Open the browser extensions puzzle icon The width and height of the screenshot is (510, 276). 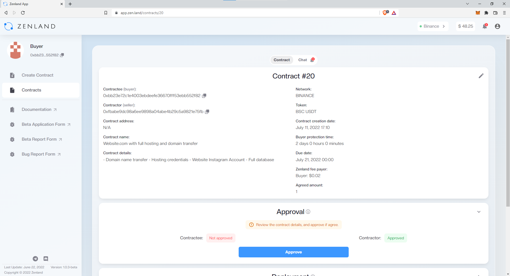point(486,13)
